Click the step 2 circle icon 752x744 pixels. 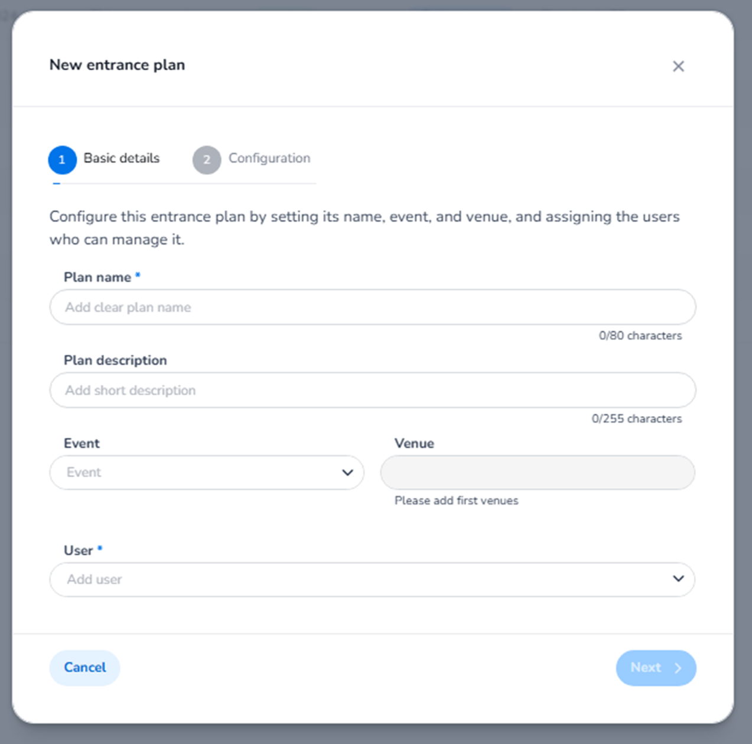(x=207, y=160)
